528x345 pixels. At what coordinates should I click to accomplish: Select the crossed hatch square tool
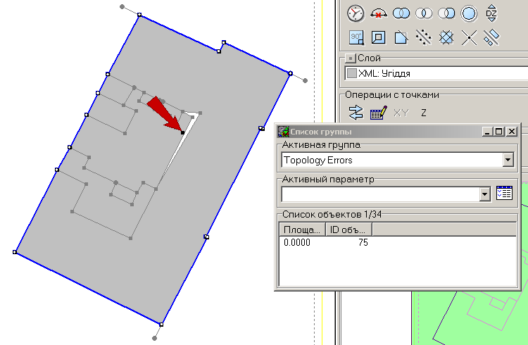[446, 37]
